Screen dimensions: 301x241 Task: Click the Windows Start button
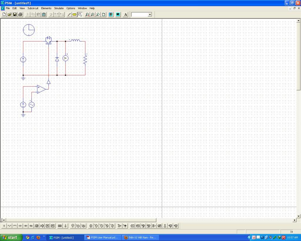11,237
